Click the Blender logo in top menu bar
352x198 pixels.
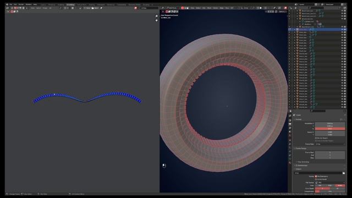7,4
